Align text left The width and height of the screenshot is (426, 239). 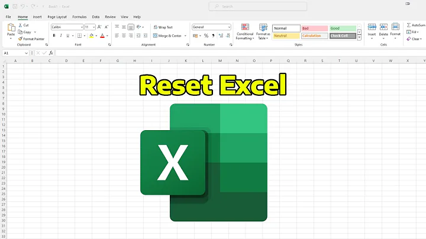pos(117,35)
